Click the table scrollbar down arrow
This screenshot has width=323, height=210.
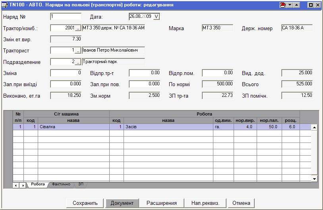[x=314, y=179]
